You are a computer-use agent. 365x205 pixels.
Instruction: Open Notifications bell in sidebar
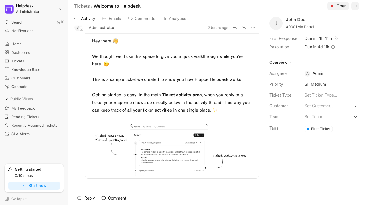(34, 31)
